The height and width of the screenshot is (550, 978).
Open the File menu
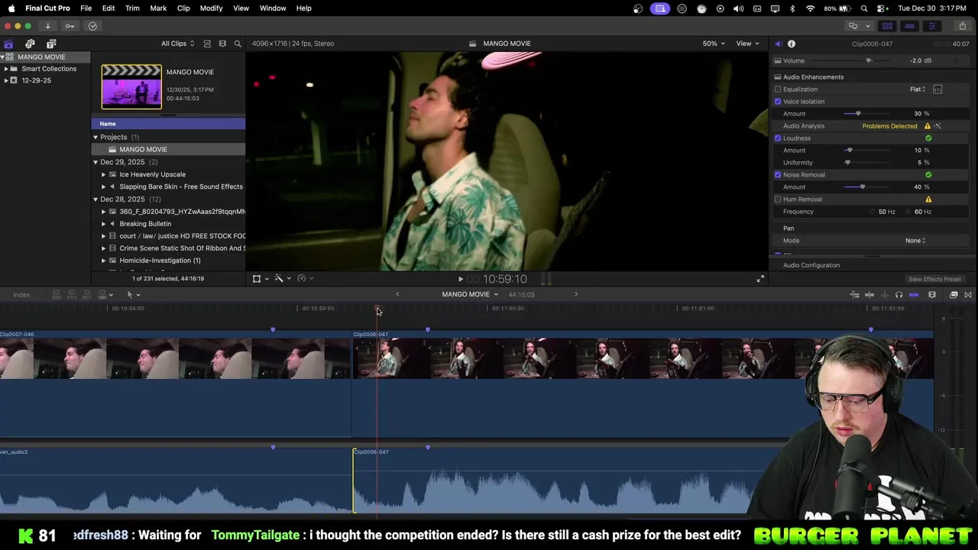point(86,8)
